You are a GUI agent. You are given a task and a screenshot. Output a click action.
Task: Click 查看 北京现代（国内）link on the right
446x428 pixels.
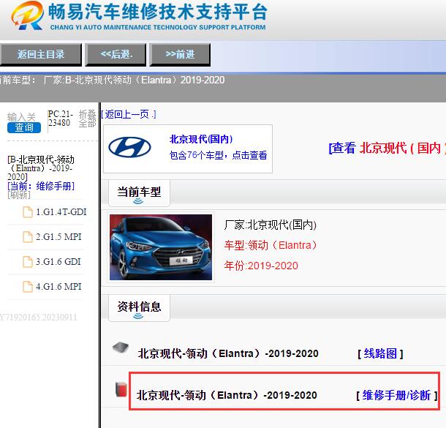point(387,148)
